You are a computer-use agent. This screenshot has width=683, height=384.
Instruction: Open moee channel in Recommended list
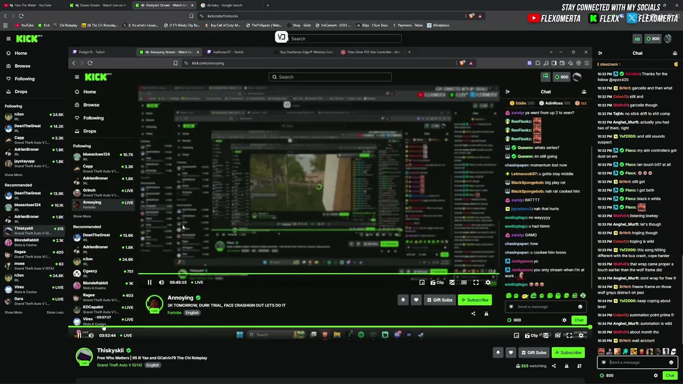coord(34,266)
